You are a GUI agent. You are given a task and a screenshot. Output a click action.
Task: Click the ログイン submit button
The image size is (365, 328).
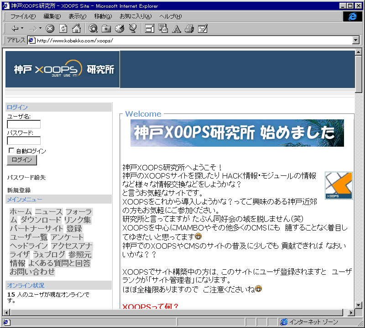22,160
